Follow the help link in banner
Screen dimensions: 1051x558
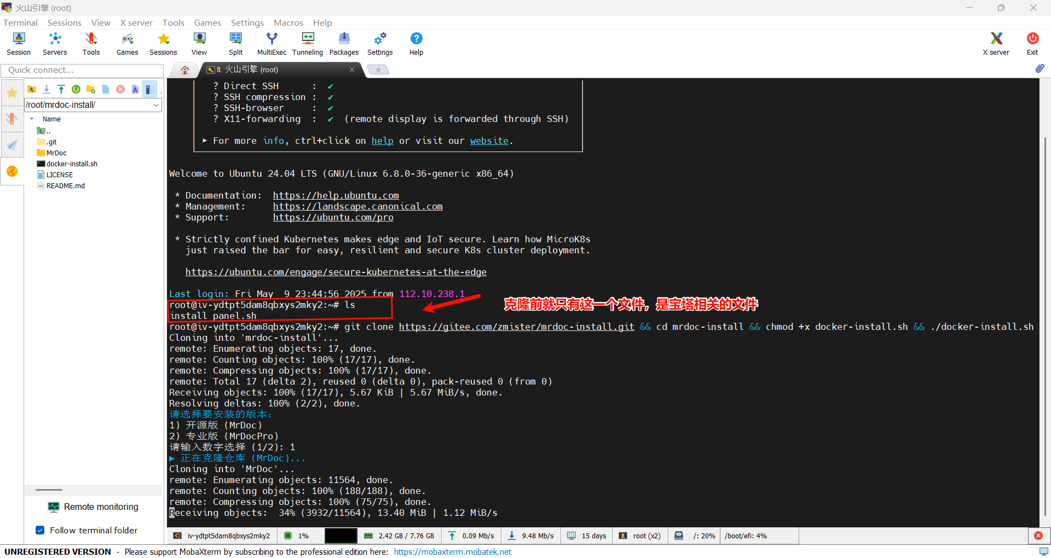pos(382,141)
